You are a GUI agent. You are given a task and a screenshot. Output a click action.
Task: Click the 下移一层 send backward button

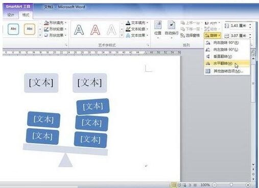pyautogui.click(x=191, y=29)
